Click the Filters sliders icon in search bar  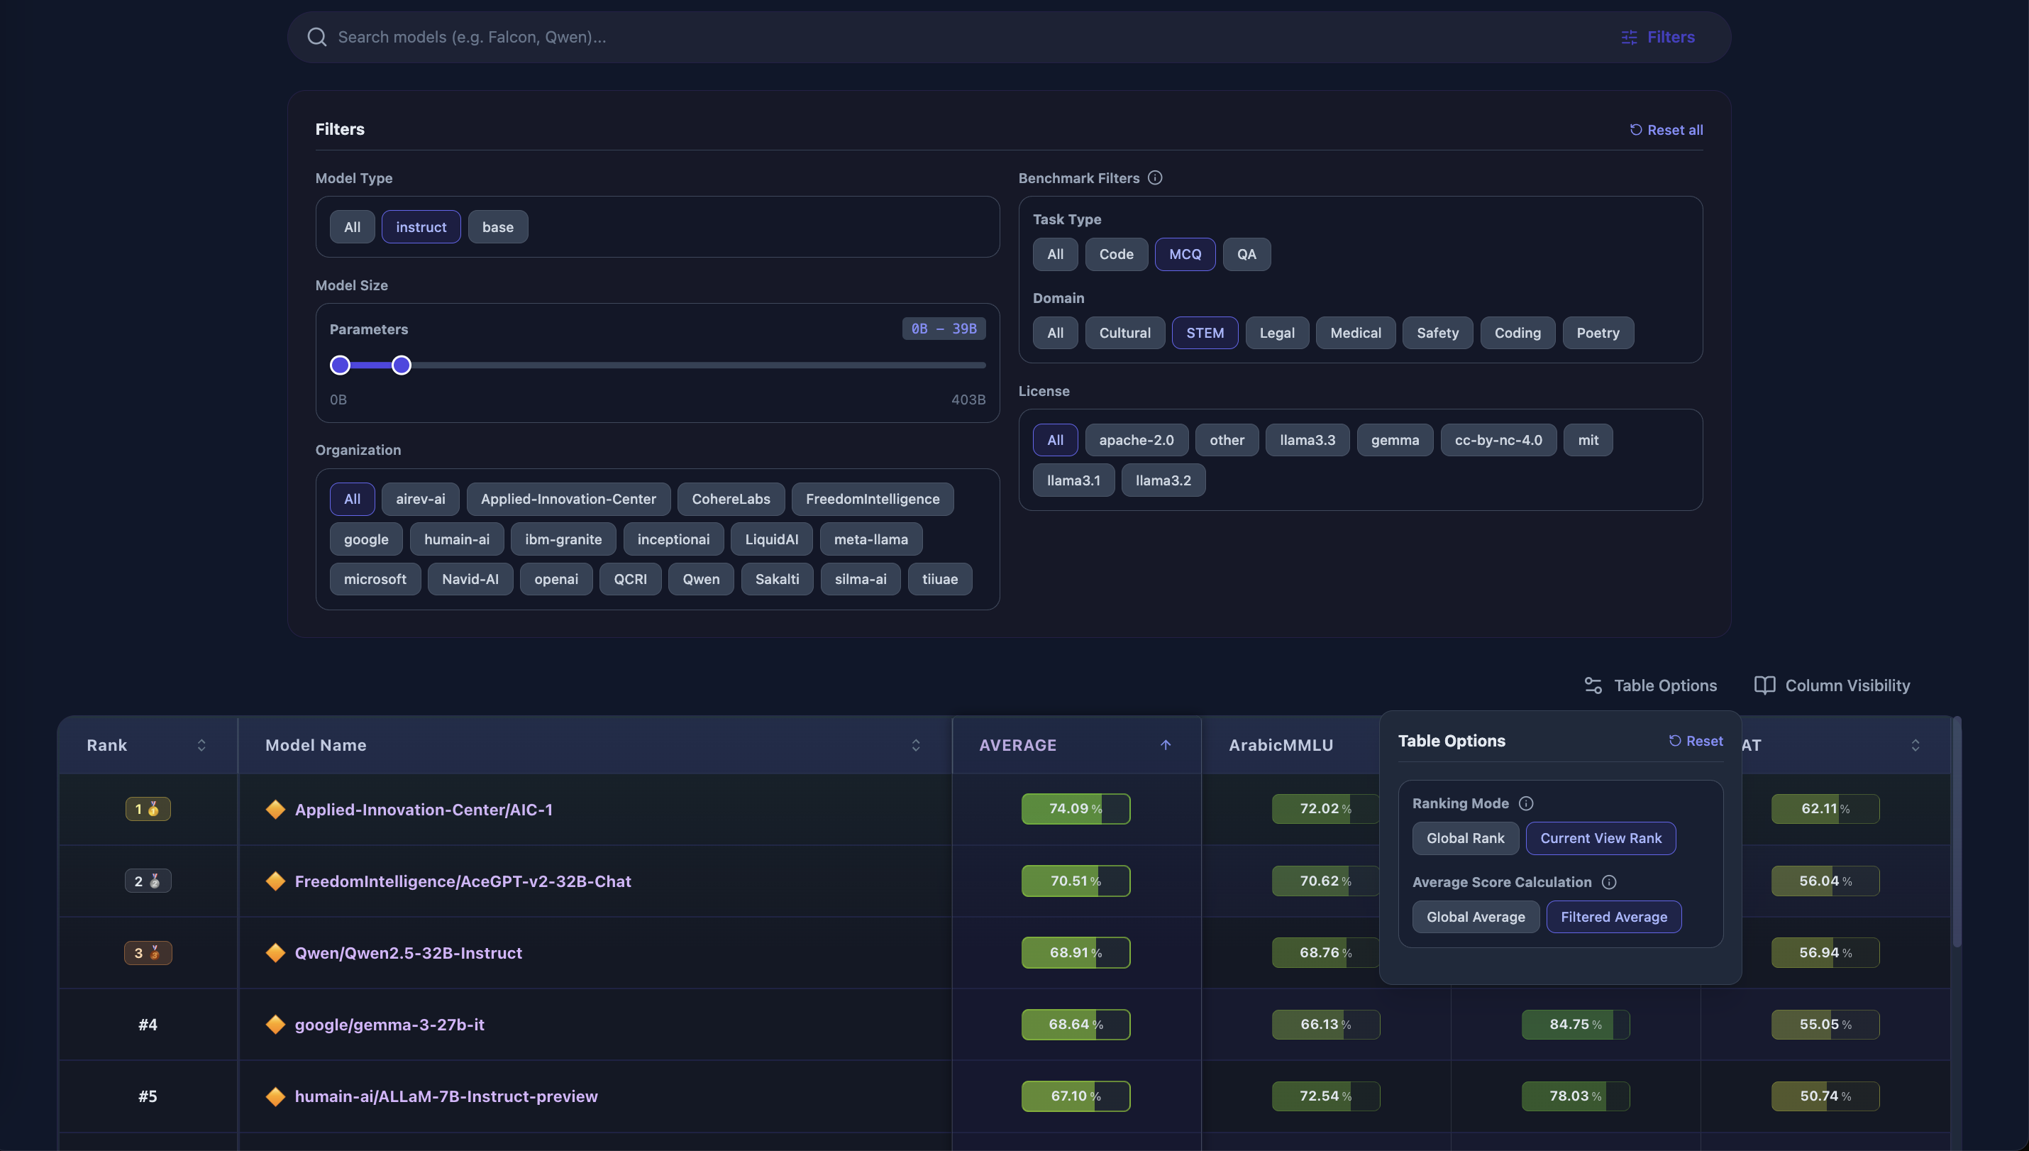click(1628, 37)
